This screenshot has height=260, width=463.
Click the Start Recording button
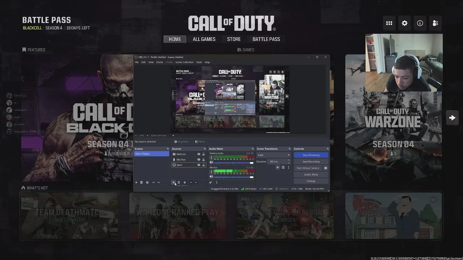311,161
